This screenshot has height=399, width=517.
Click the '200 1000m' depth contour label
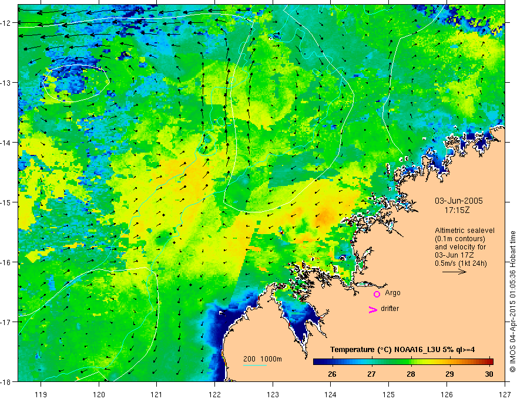[x=263, y=359]
